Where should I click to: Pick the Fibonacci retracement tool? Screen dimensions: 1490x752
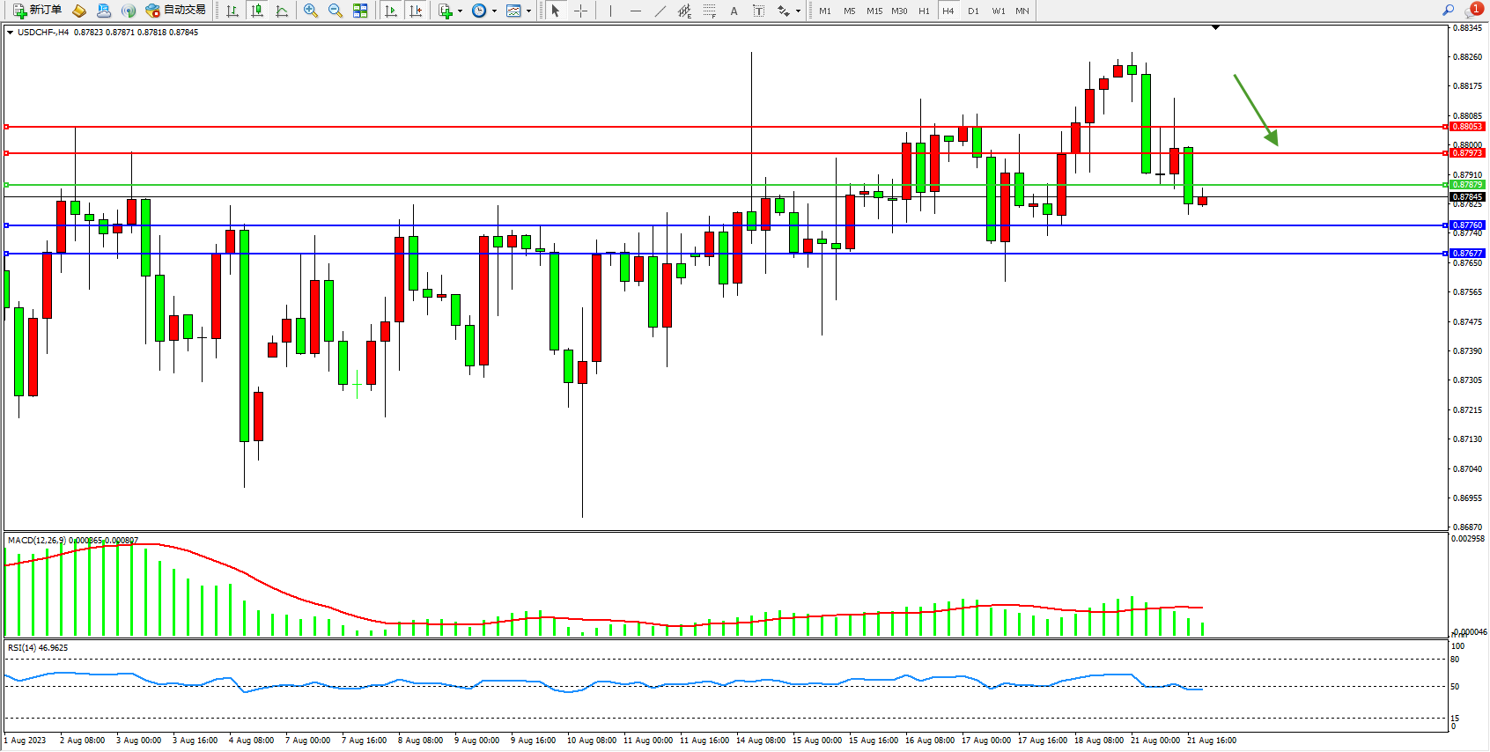point(709,11)
